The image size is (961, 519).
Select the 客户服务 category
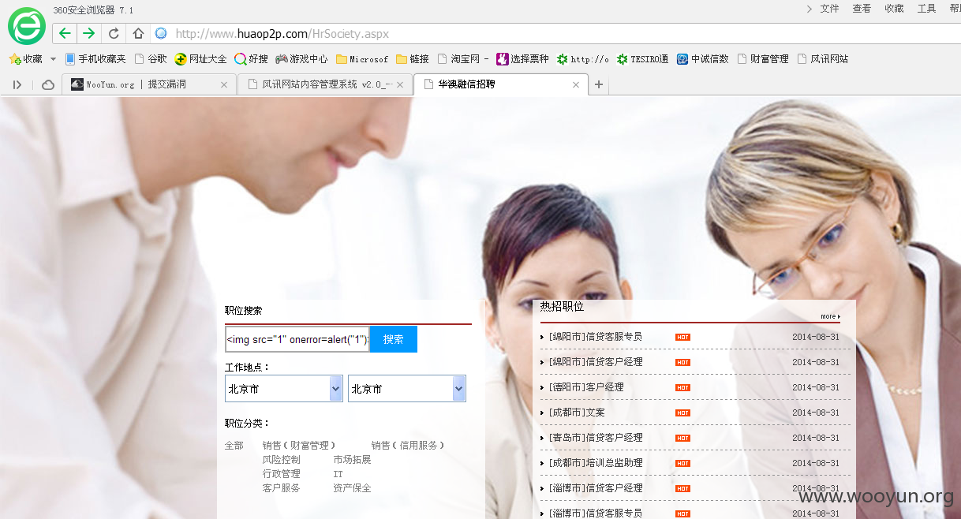coord(282,488)
